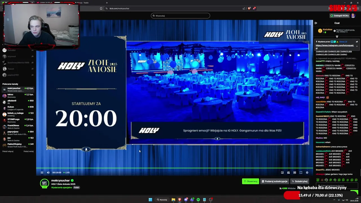
Task: Open paprycjusz recommended channel
Action: pos(17,133)
